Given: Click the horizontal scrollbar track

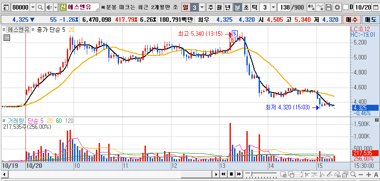Looking at the screenshot, I should pos(110,174).
